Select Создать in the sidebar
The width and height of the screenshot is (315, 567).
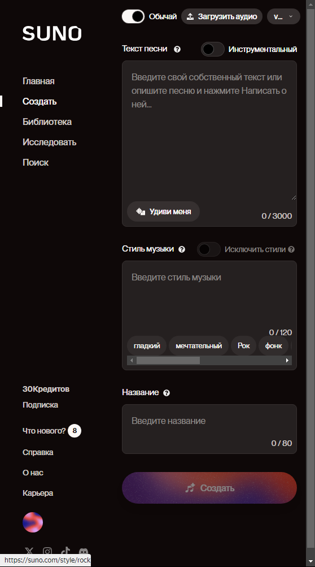(x=40, y=101)
